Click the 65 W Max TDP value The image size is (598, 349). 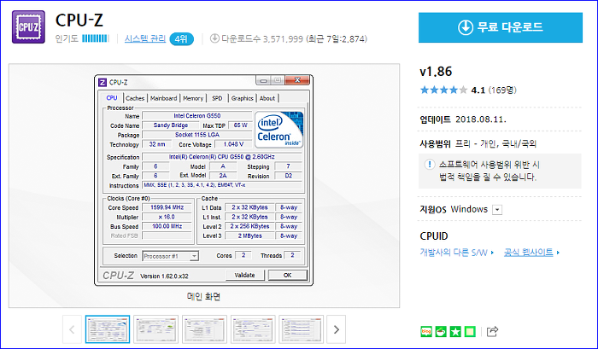pos(240,125)
